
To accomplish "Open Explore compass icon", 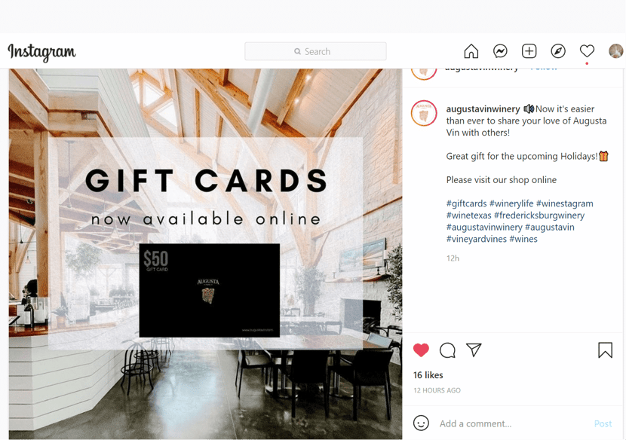I will (x=557, y=51).
